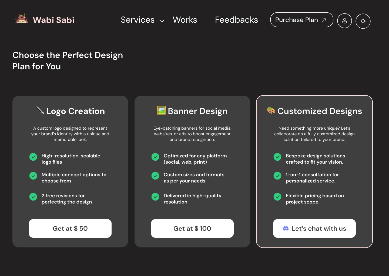This screenshot has height=276, width=389.
Task: Open the user profile icon button
Action: 344,21
